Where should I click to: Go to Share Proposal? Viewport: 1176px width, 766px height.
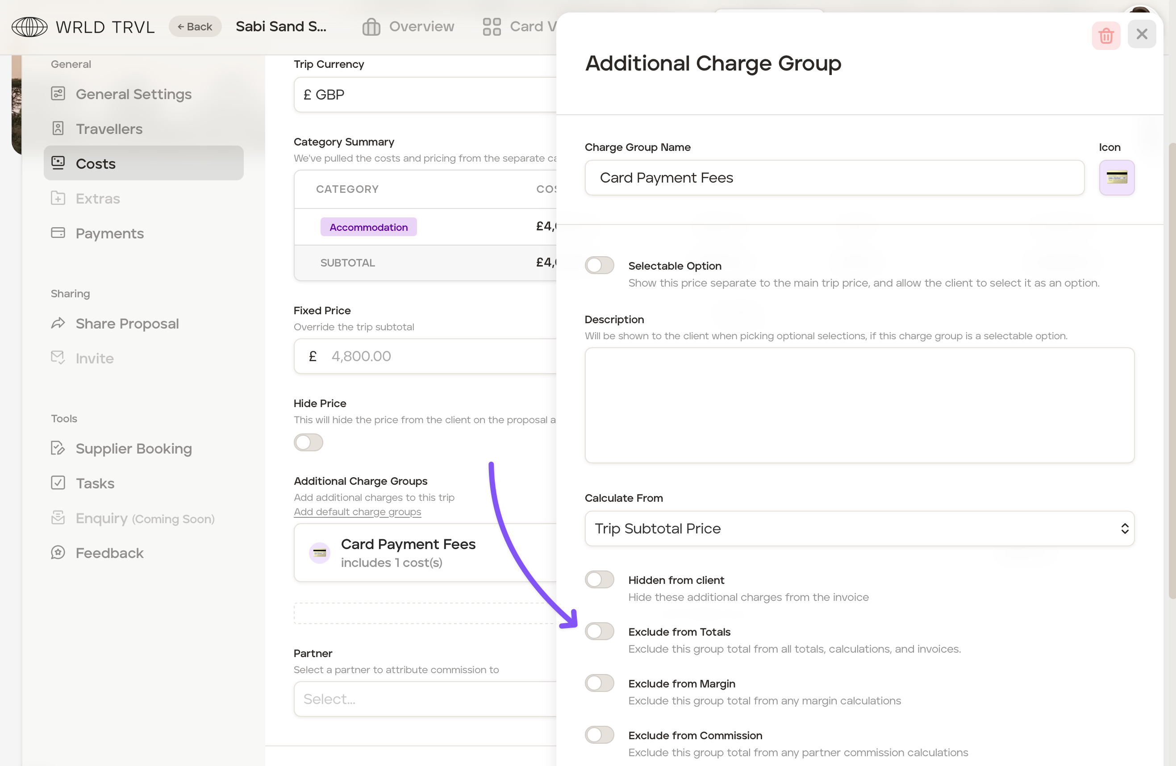pos(127,324)
